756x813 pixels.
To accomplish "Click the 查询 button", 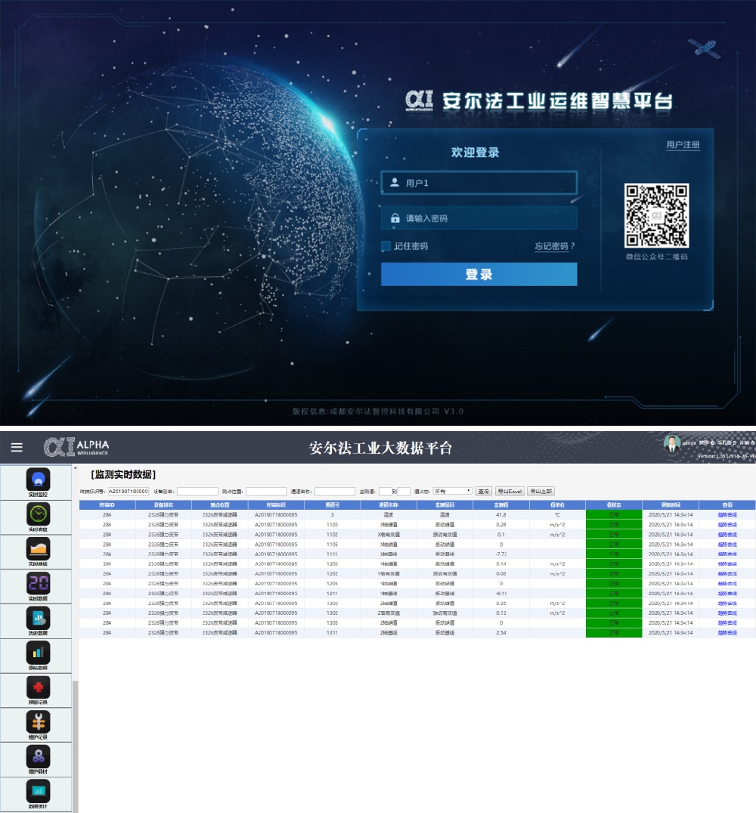I will click(x=483, y=491).
